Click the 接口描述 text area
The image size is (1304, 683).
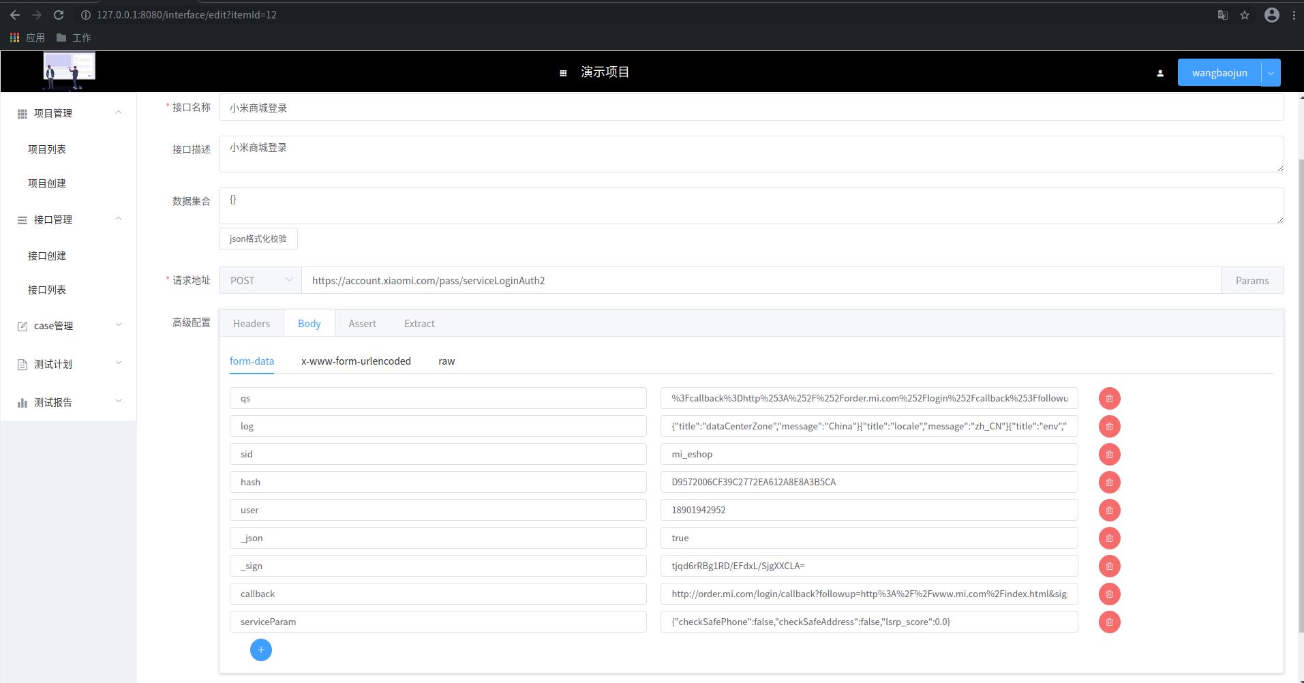751,154
